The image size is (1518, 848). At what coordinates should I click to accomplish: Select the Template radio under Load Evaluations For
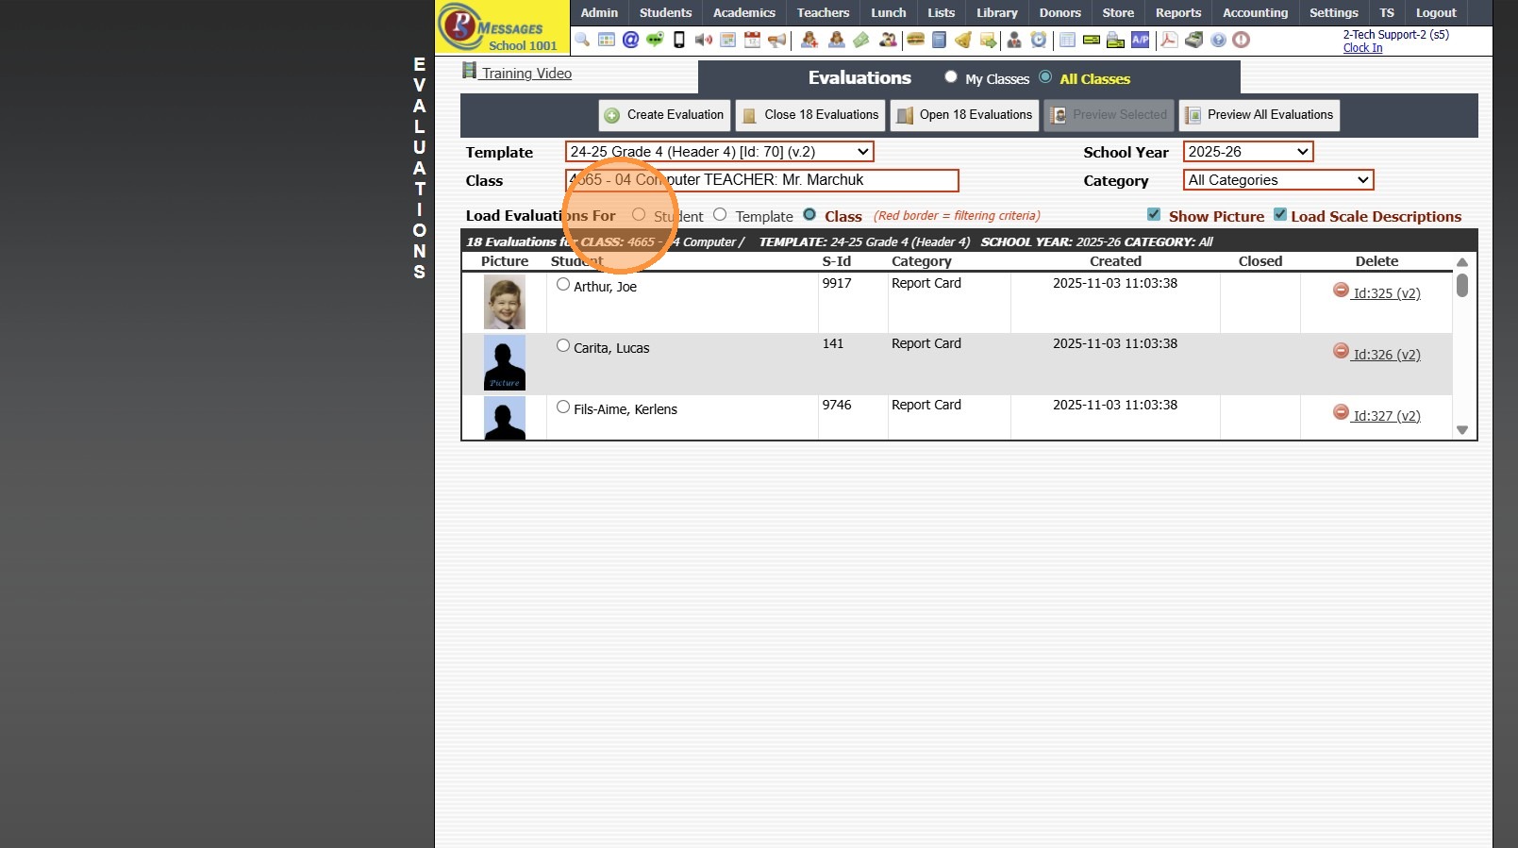pyautogui.click(x=721, y=215)
